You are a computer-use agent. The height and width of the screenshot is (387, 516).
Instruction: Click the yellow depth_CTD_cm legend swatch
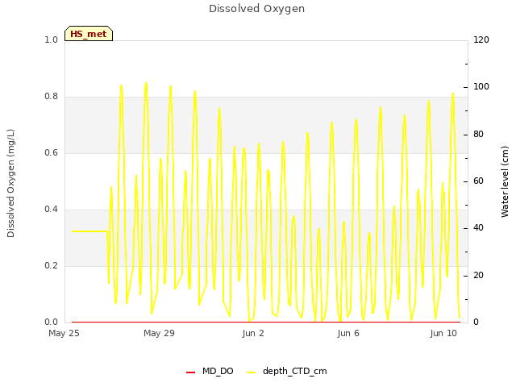coord(251,372)
